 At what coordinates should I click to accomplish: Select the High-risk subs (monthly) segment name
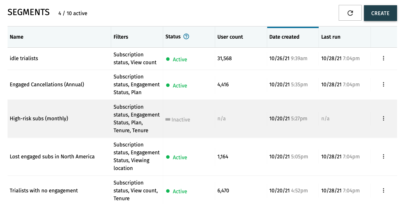point(39,119)
